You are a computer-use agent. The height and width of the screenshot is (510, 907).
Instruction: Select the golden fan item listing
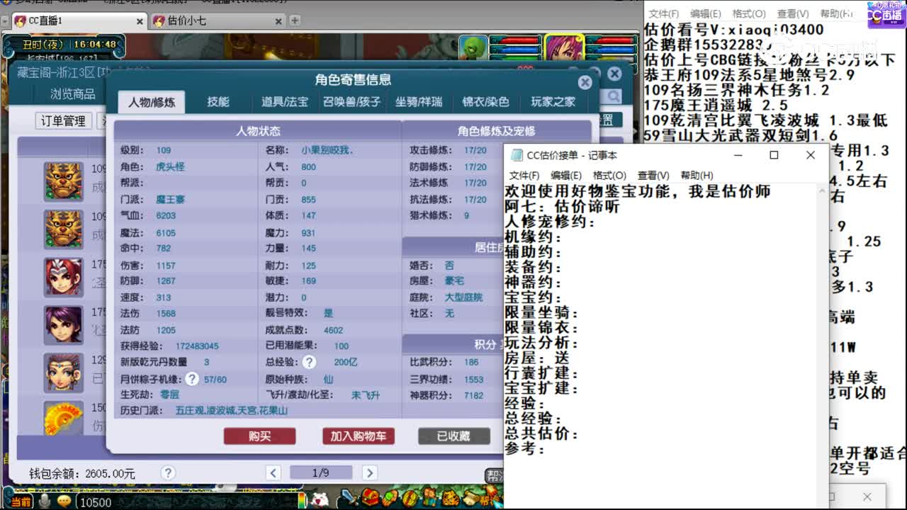pos(64,418)
